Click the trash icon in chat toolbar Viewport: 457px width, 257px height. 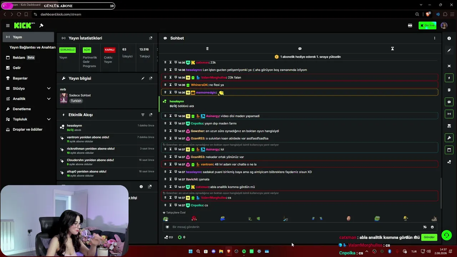(207, 49)
